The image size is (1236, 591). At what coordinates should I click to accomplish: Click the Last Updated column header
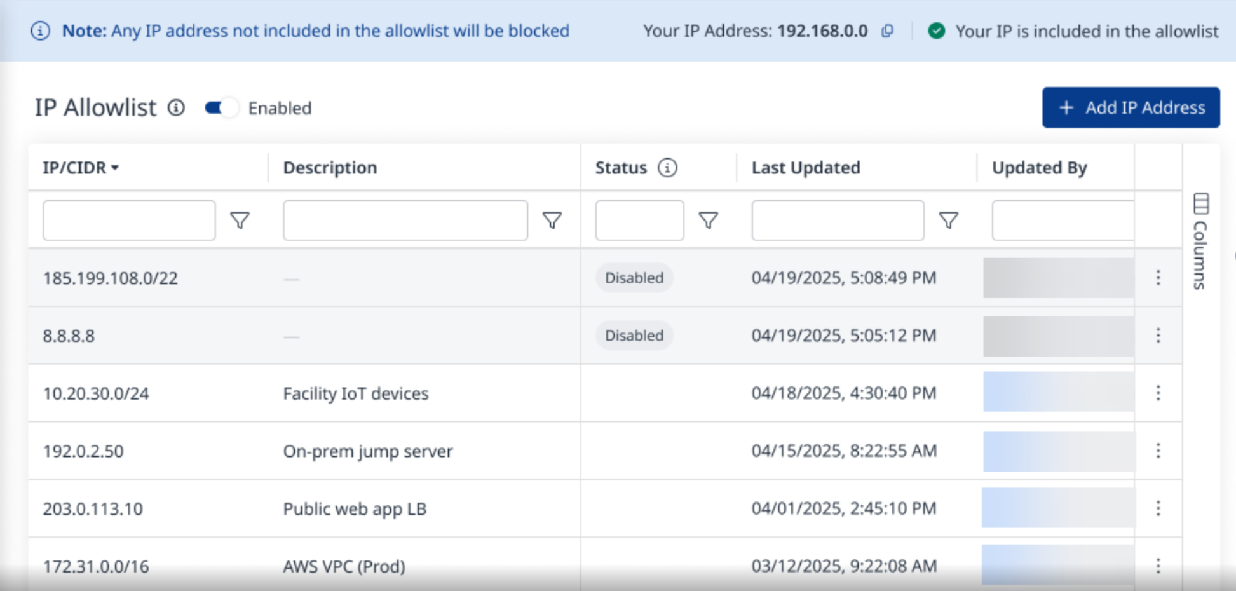coord(806,168)
